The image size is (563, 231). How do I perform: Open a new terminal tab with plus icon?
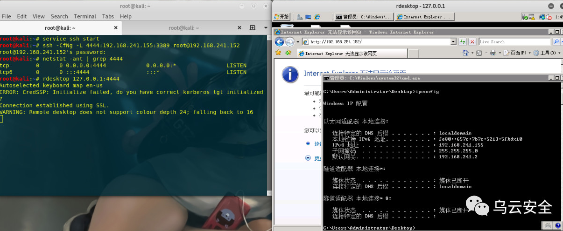tap(252, 28)
